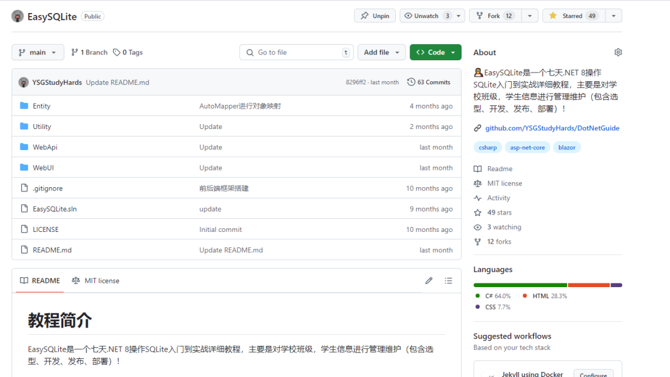670x377 pixels.
Task: Click the Activity pulse icon in sidebar
Action: click(x=478, y=198)
